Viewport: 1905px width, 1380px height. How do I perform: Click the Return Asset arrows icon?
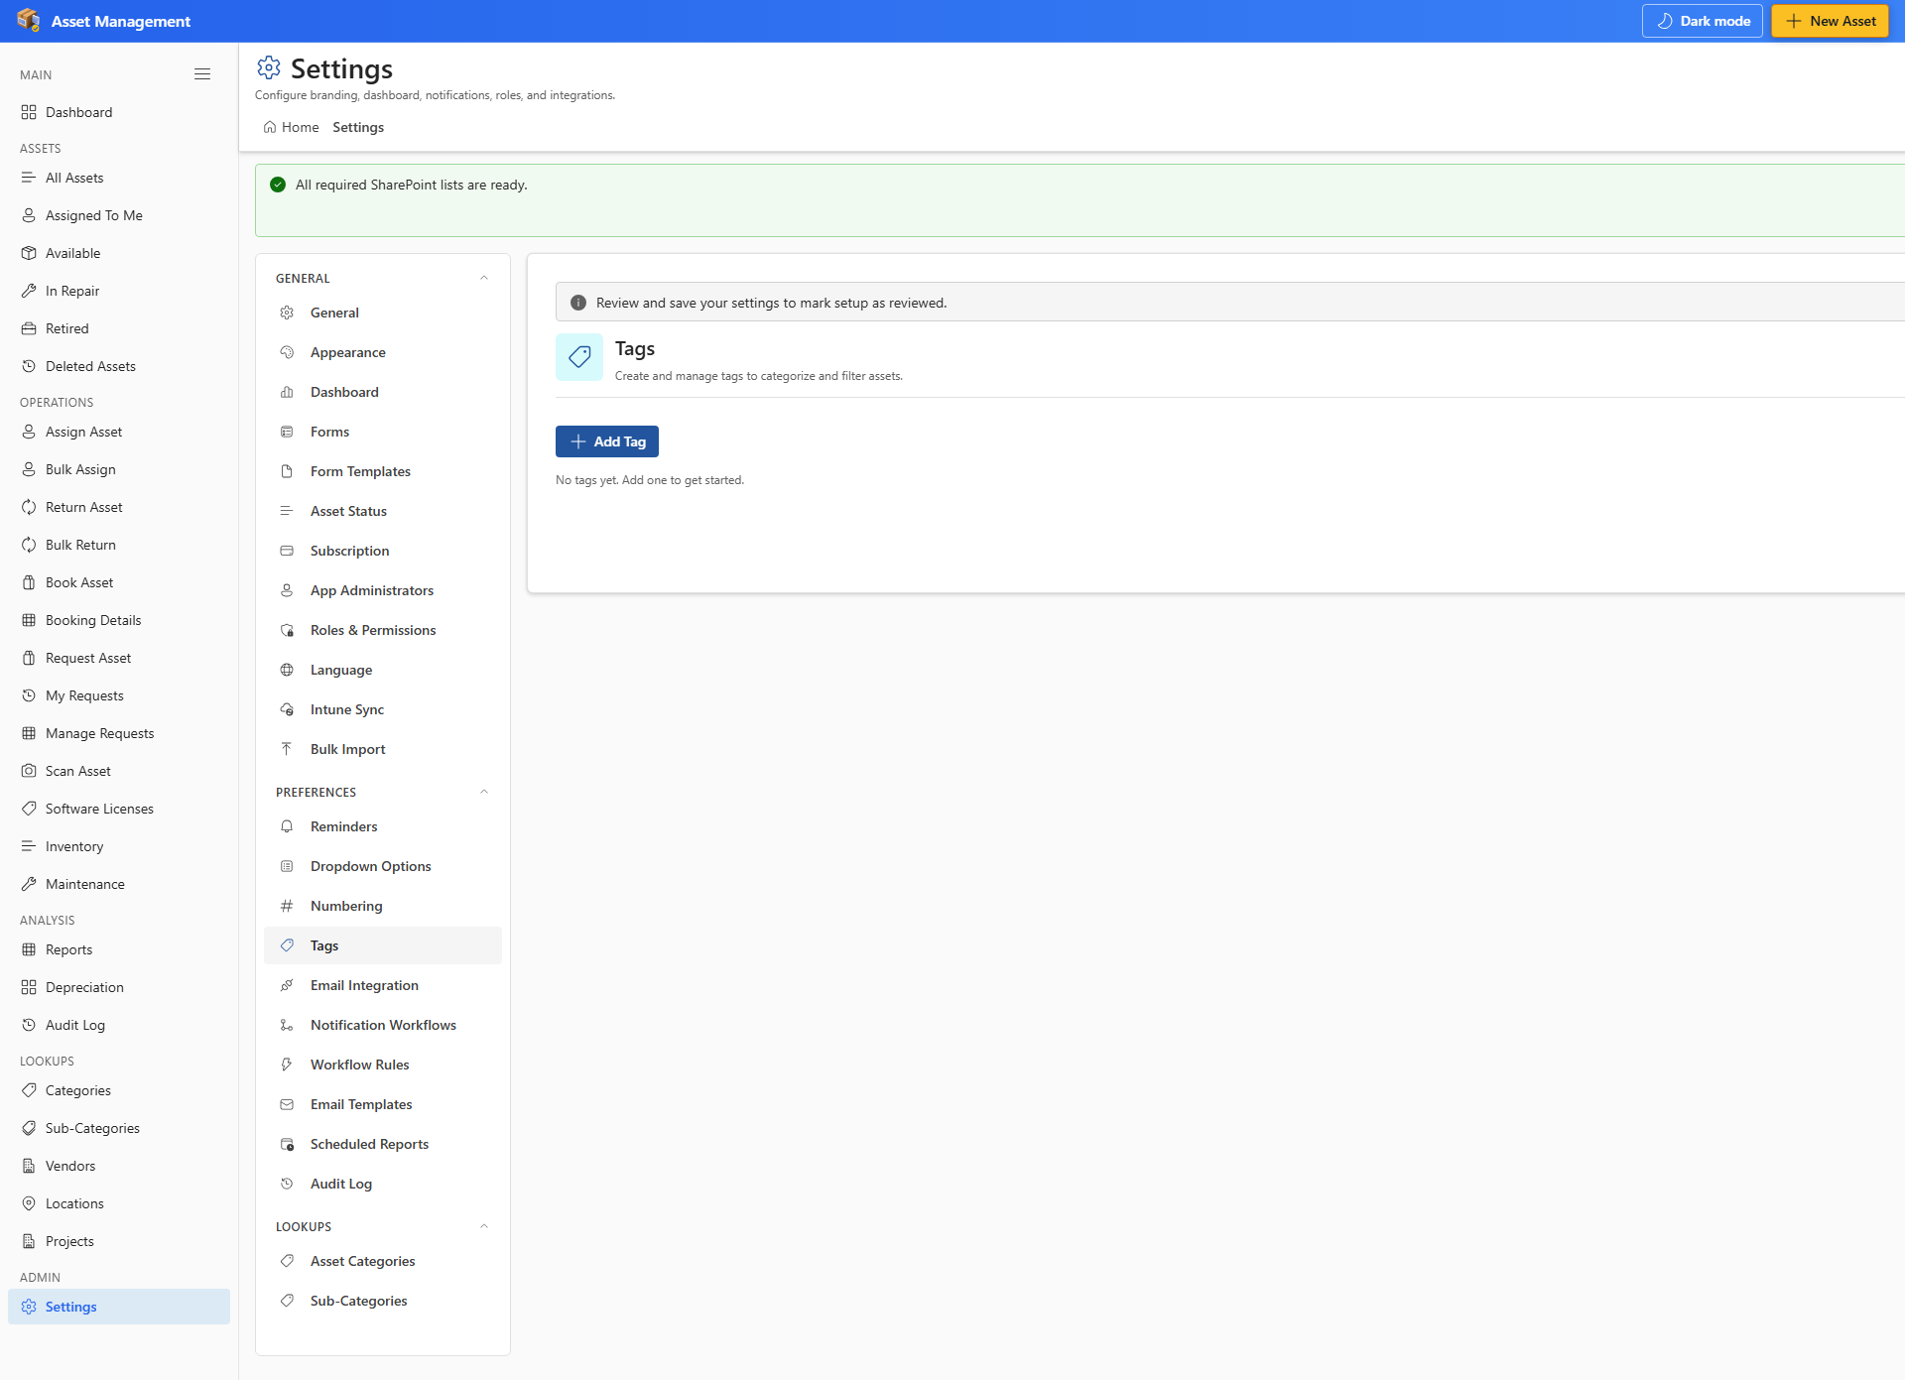coord(29,507)
